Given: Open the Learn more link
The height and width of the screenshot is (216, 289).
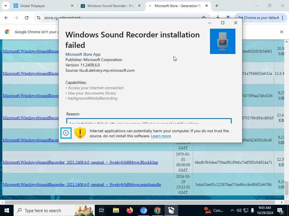Looking at the screenshot, I should click(x=161, y=136).
